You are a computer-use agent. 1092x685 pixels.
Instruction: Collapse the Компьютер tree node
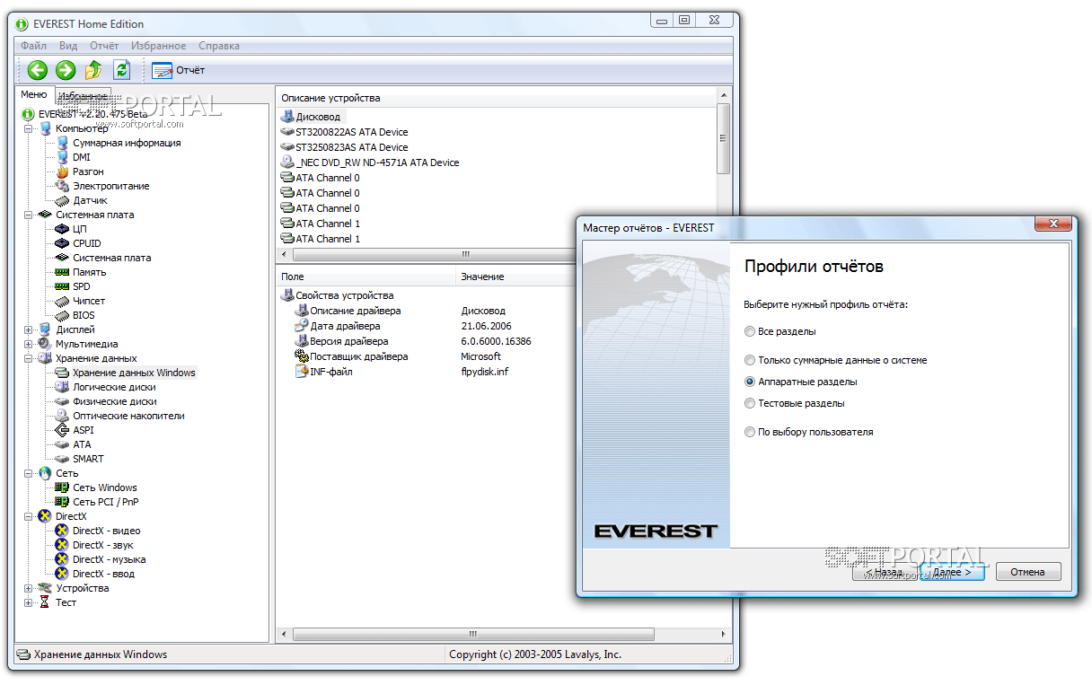(29, 128)
